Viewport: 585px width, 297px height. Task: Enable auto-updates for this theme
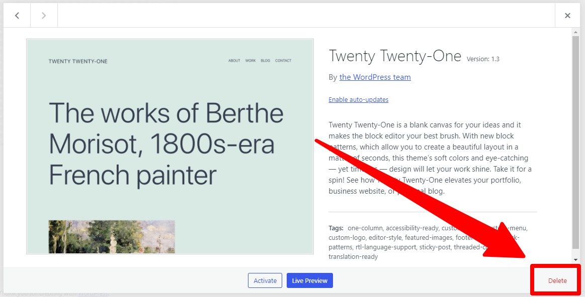point(359,99)
